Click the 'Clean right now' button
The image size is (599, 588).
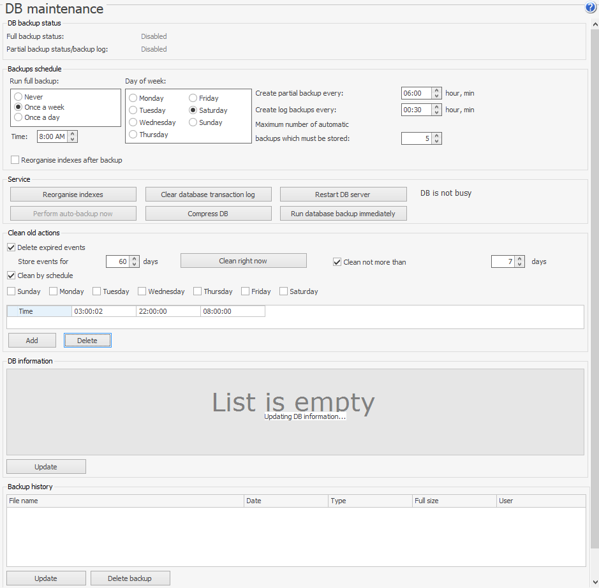click(243, 261)
